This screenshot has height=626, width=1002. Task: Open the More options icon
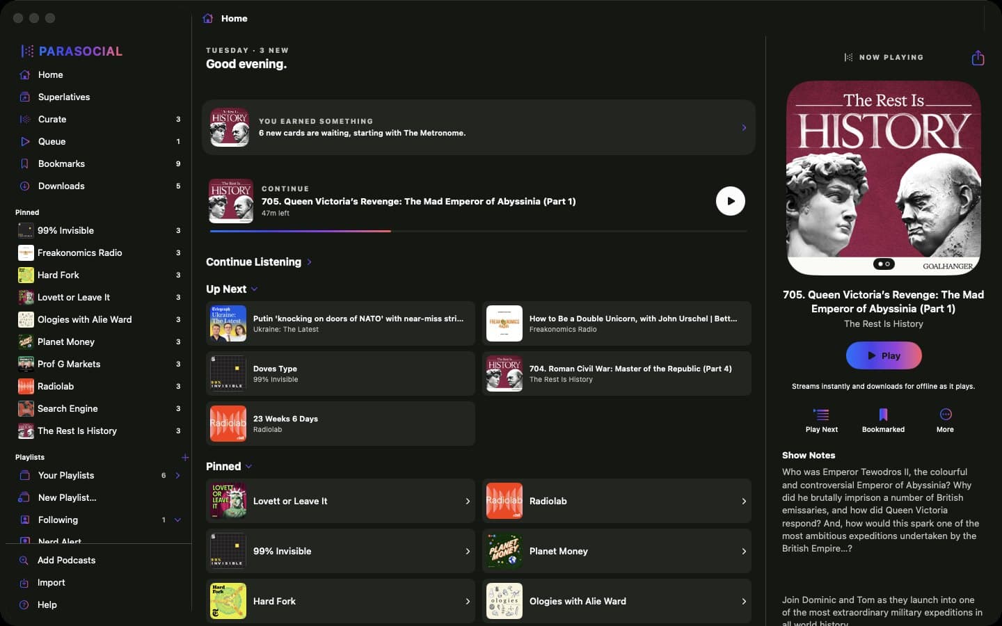pos(946,415)
